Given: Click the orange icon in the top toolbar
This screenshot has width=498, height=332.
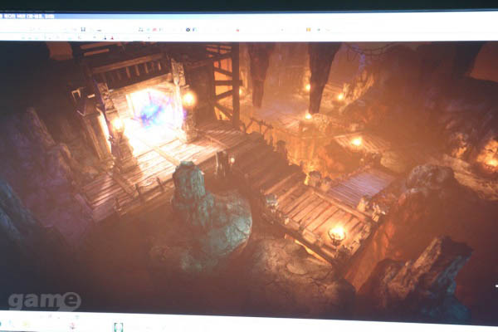Looking at the screenshot, I should [307, 29].
